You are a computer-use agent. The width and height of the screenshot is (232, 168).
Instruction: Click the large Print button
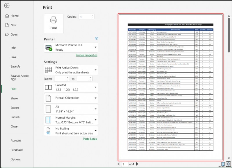click(x=53, y=24)
